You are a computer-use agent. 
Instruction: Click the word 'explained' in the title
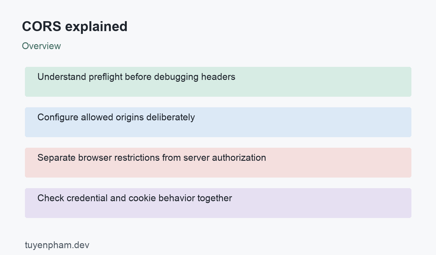[x=96, y=26]
